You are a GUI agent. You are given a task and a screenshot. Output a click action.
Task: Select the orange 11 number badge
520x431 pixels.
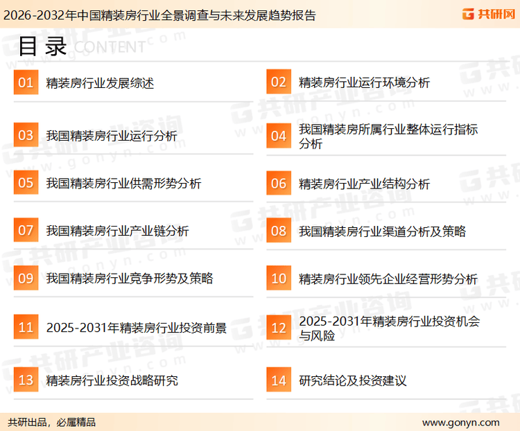pyautogui.click(x=26, y=327)
